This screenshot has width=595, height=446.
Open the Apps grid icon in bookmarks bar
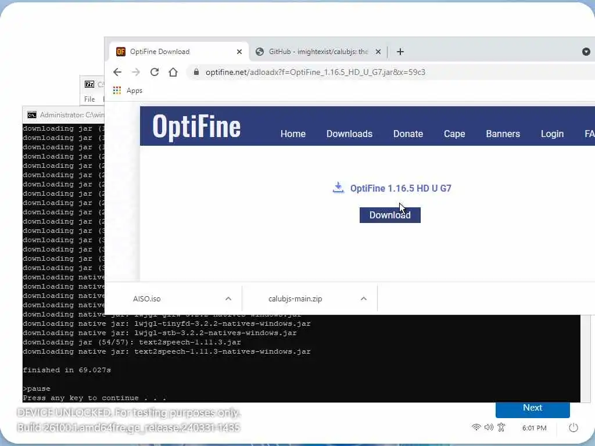[x=117, y=90]
